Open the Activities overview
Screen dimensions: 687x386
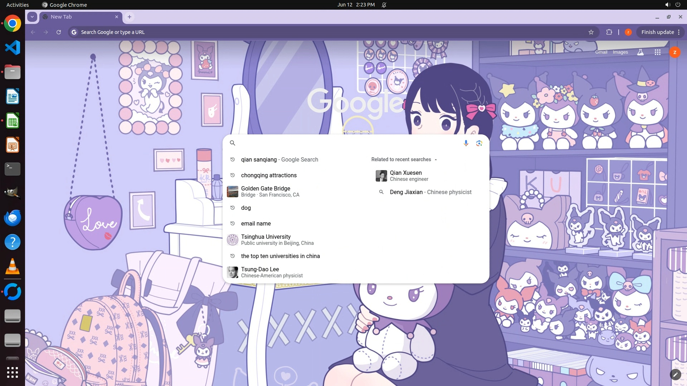pos(18,5)
